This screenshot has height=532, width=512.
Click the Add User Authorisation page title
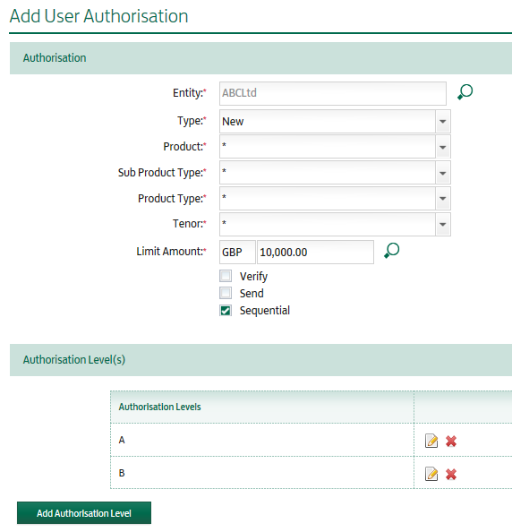click(98, 16)
